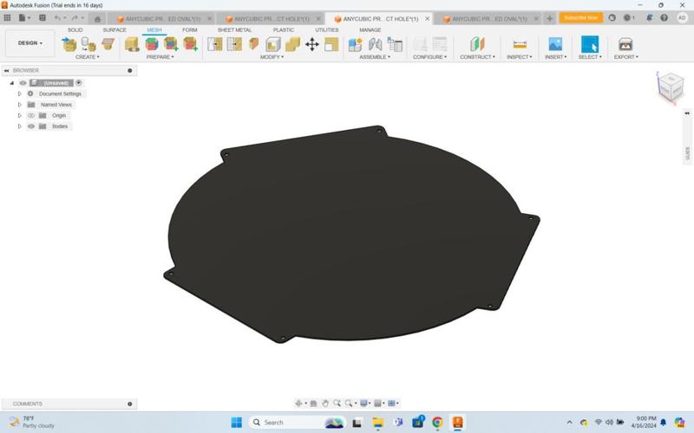Open the DESIGN workspace dropdown
Image resolution: width=694 pixels, height=433 pixels.
[30, 43]
